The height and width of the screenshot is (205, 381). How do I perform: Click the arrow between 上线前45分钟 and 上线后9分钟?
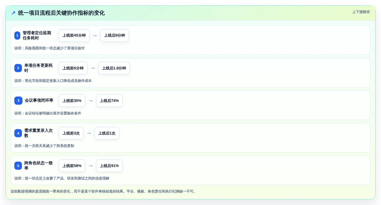95,36
